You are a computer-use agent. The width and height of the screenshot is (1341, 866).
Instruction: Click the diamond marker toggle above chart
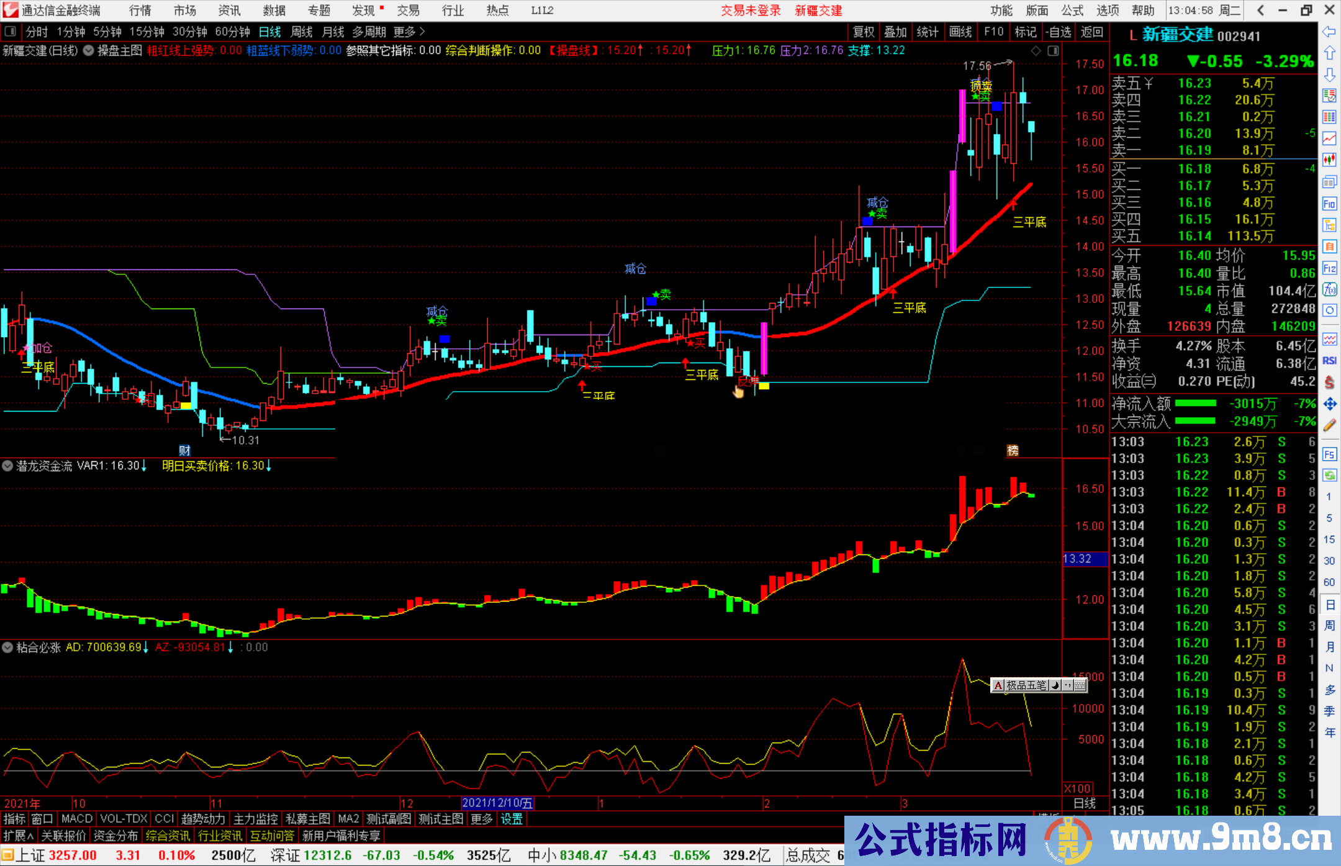1036,51
